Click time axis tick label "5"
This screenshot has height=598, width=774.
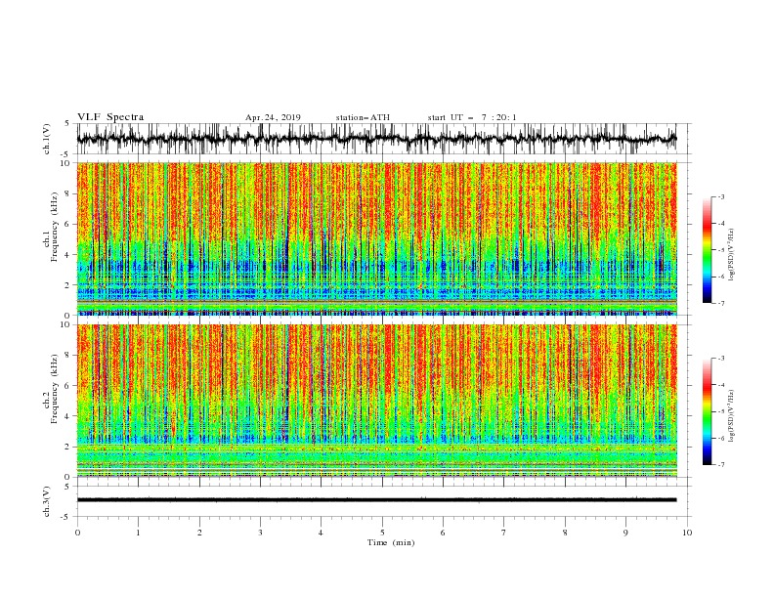382,533
